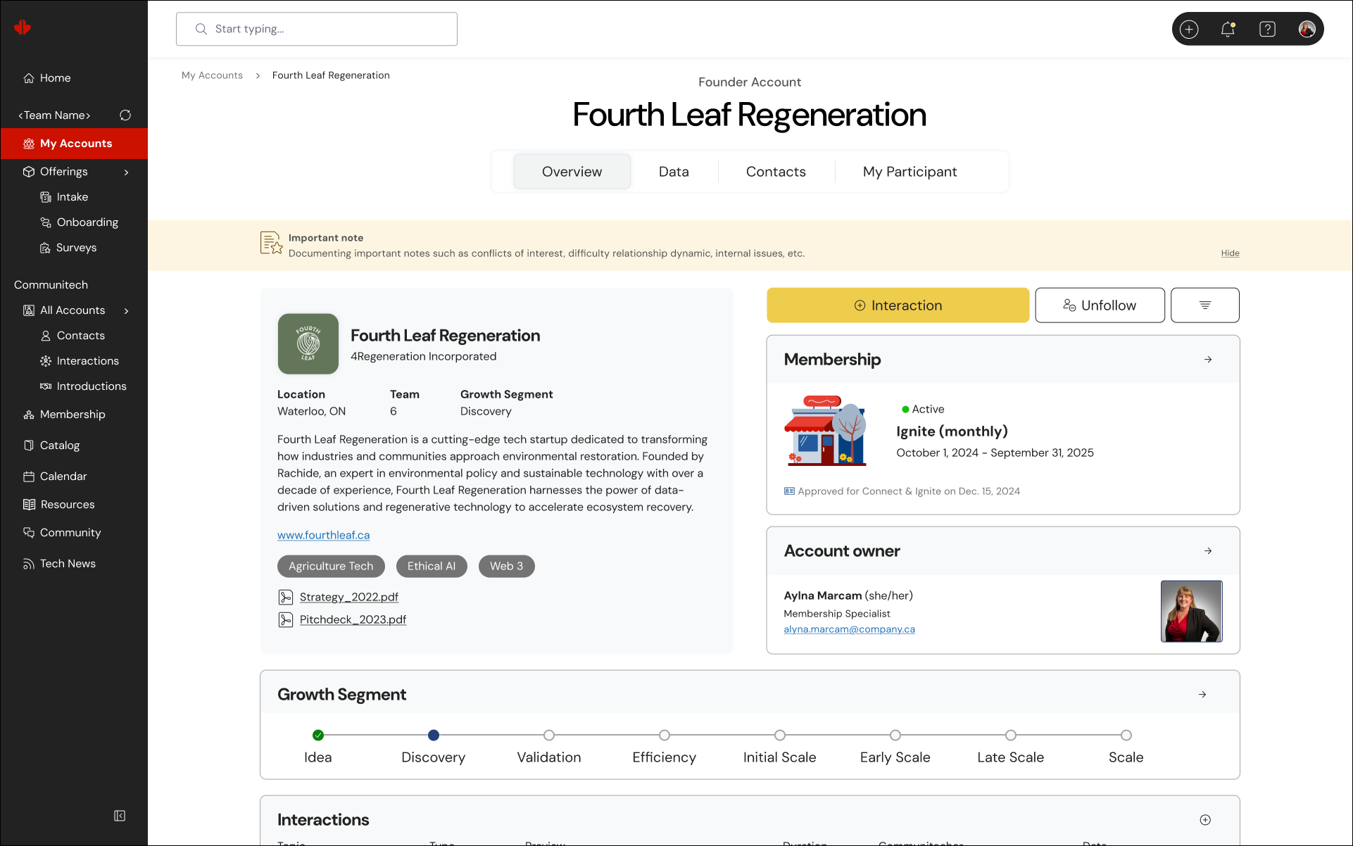The height and width of the screenshot is (846, 1353).
Task: Open the help question mark icon
Action: [x=1267, y=29]
